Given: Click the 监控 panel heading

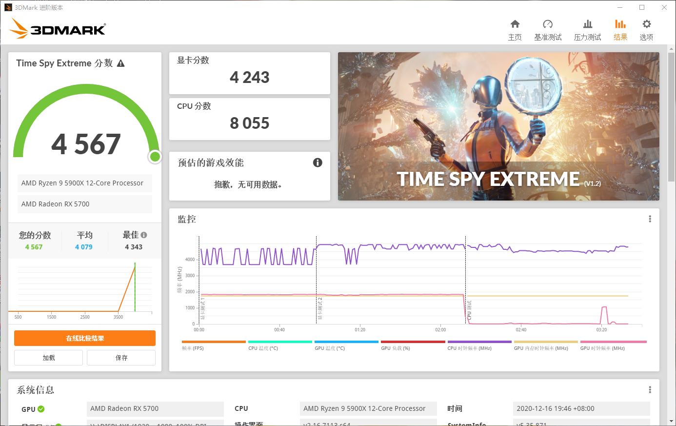Looking at the screenshot, I should tap(187, 219).
